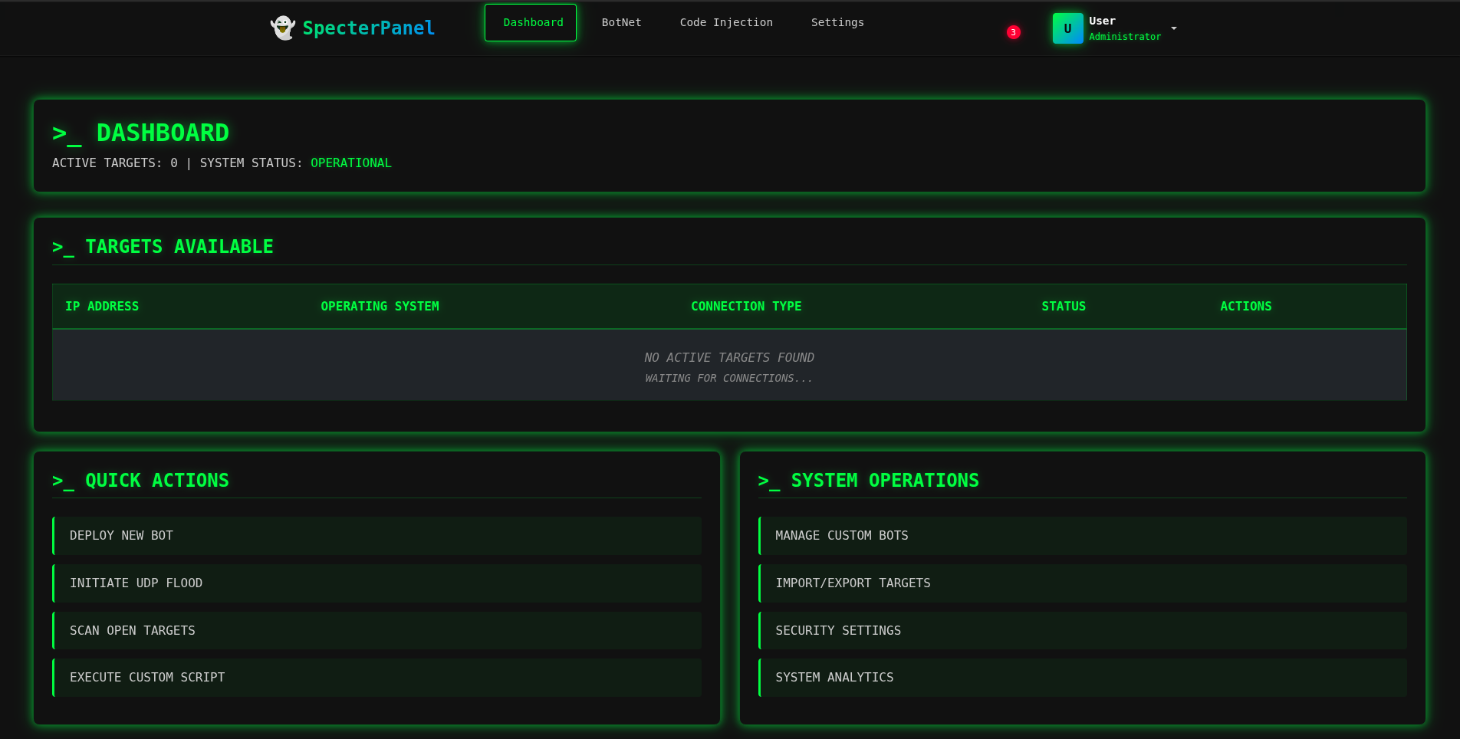Click the Operating System column header

(x=380, y=307)
